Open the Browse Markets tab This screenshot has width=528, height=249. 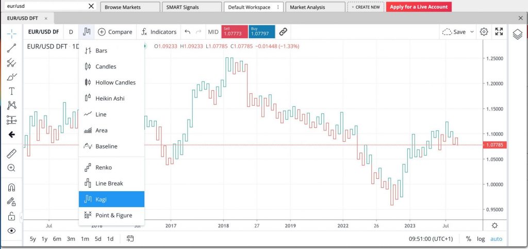130,7
